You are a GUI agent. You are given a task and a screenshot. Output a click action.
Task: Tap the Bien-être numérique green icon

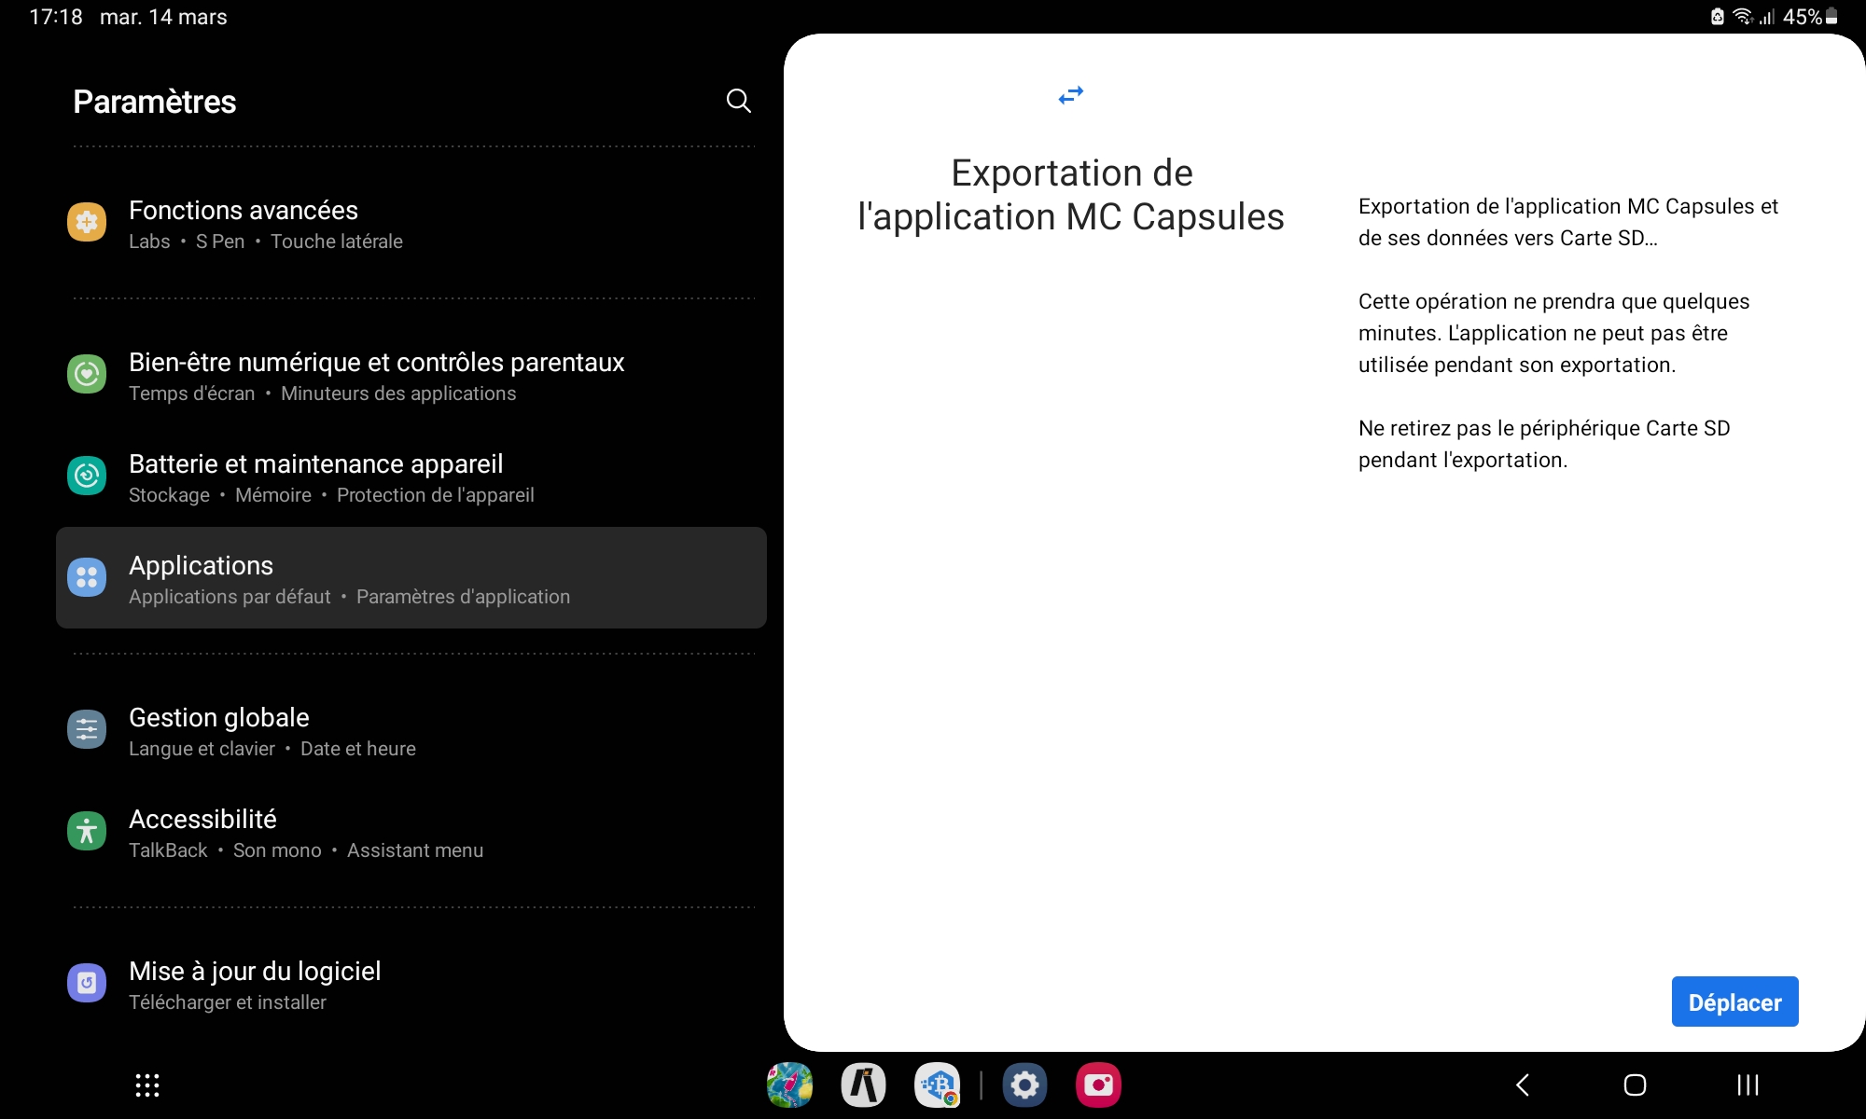87,374
